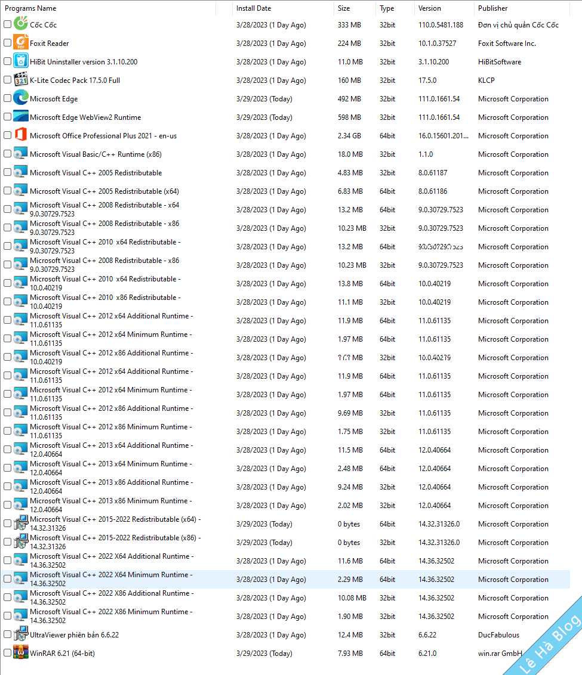Click the 598 MB size cell

click(x=349, y=117)
